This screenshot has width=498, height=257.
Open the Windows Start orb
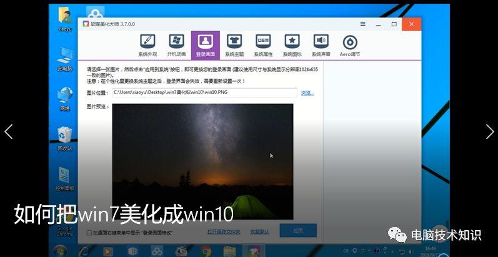(x=60, y=251)
